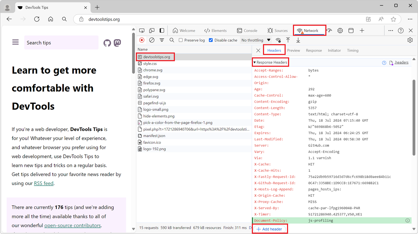The width and height of the screenshot is (418, 234).
Task: Search within network requests
Action: pyautogui.click(x=172, y=40)
